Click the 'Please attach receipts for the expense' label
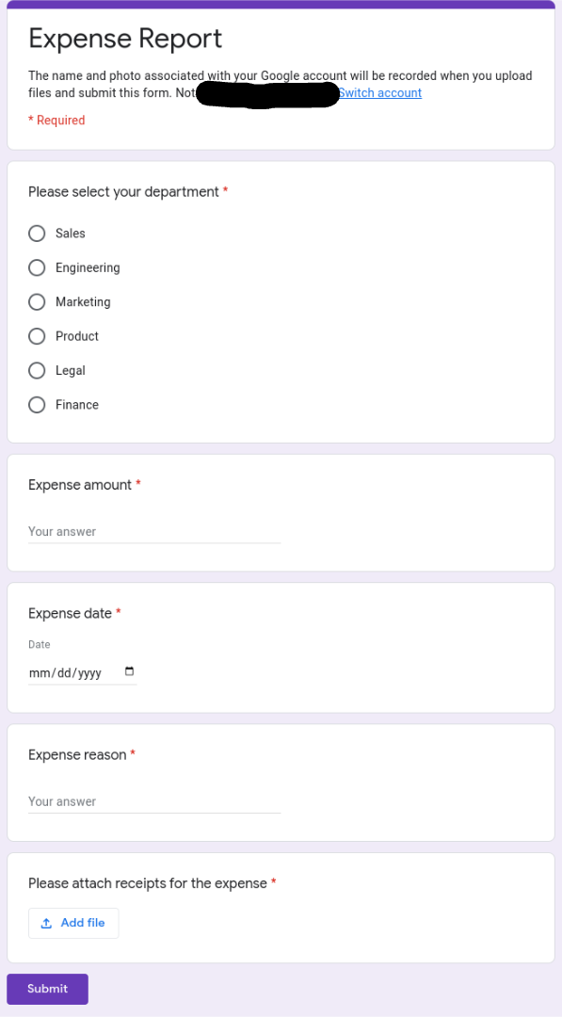Screen dimensions: 562x1017 coord(148,883)
